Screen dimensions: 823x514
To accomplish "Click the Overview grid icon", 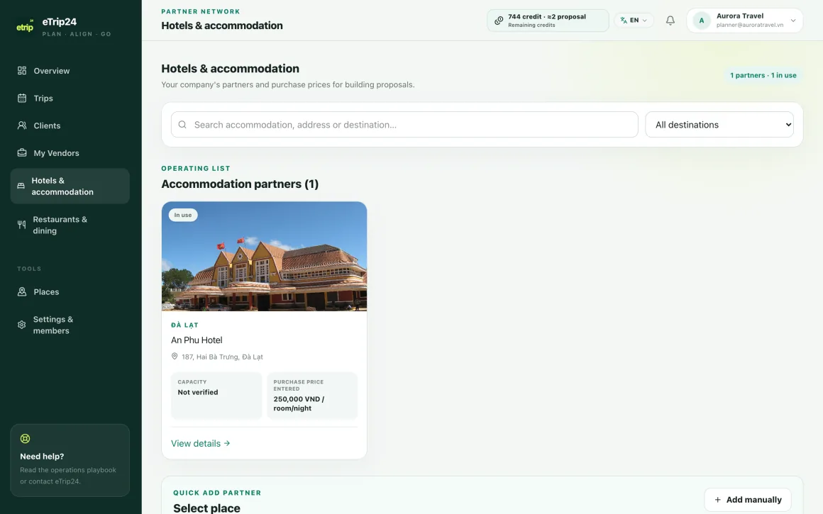I will click(21, 70).
